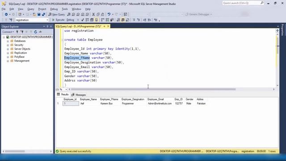The width and height of the screenshot is (286, 161).
Task: Expand the Security folder node
Action: pyautogui.click(x=8, y=45)
